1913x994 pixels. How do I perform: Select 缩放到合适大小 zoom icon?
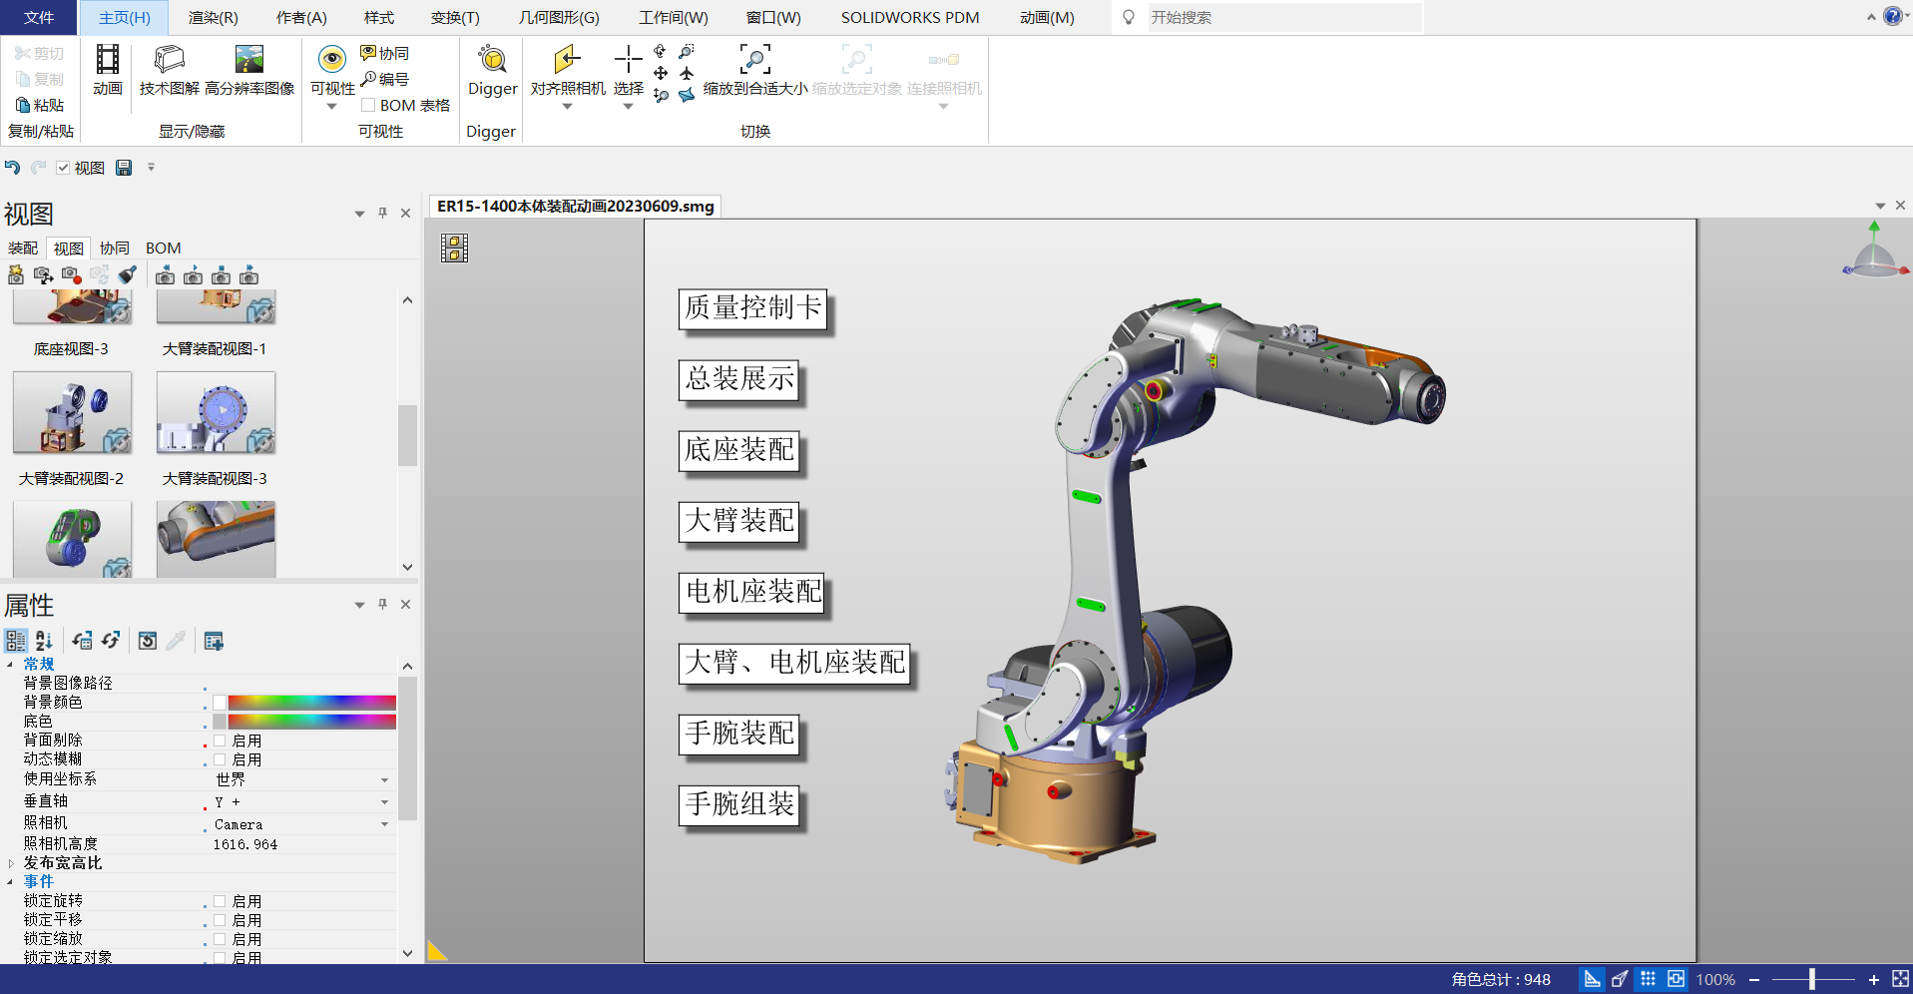pos(754,61)
